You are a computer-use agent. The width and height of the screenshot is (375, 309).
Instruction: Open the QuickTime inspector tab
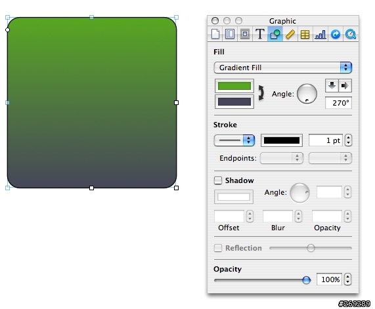coord(351,34)
